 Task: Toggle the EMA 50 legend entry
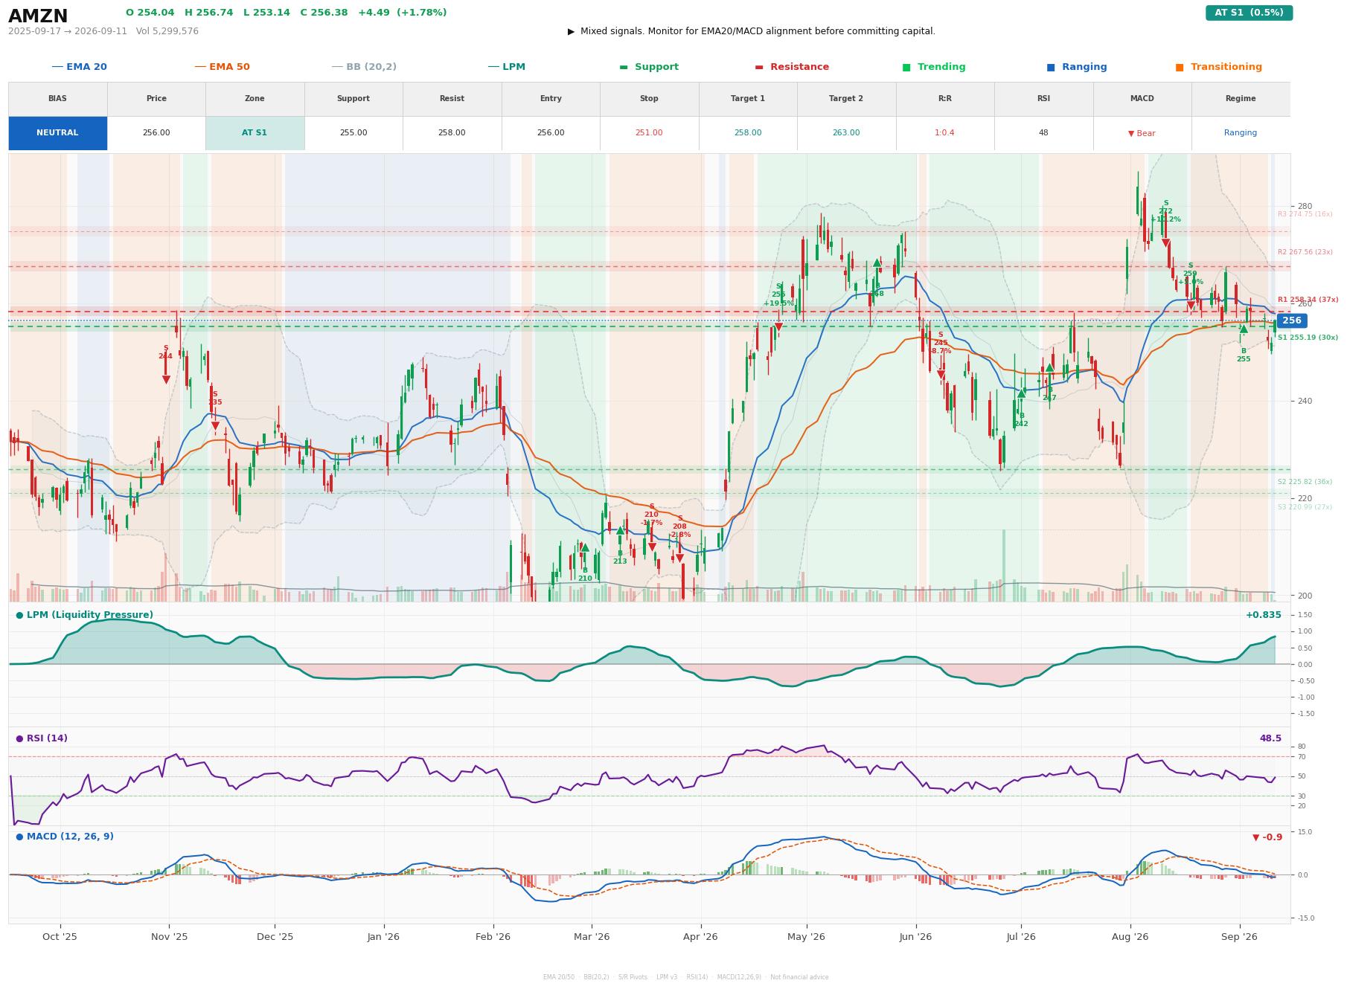click(x=222, y=67)
